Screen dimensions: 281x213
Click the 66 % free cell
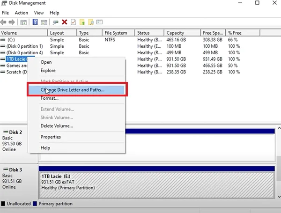(233, 40)
